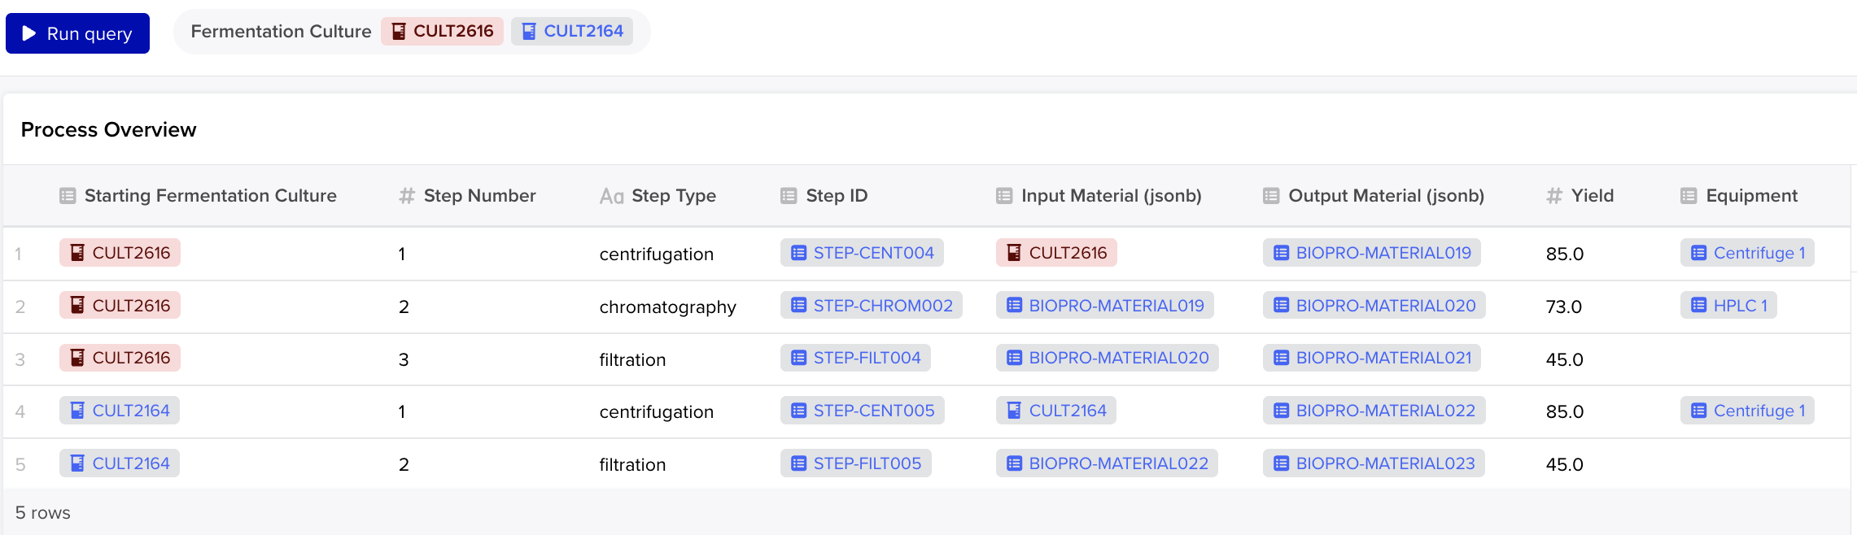Open Centrifuge 1 equipment in row 1

[1748, 253]
